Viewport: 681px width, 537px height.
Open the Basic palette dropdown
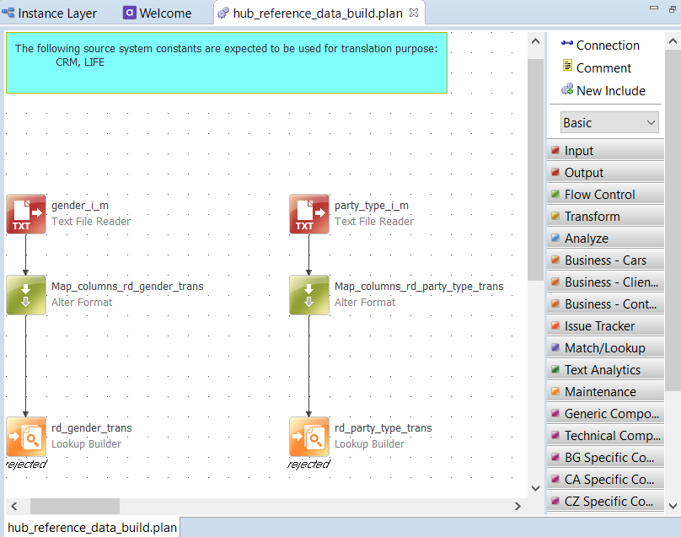(x=609, y=123)
